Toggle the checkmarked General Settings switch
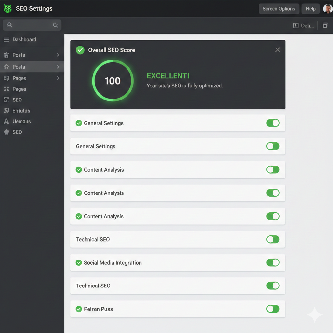The height and width of the screenshot is (333, 333). coord(273,123)
